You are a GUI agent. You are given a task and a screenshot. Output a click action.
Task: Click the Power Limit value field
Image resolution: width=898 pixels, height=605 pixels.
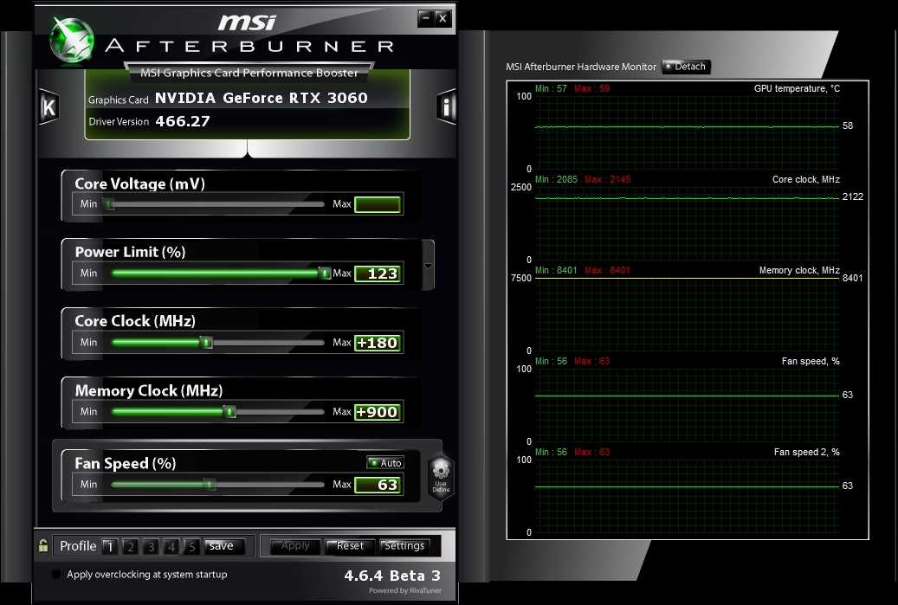point(378,274)
